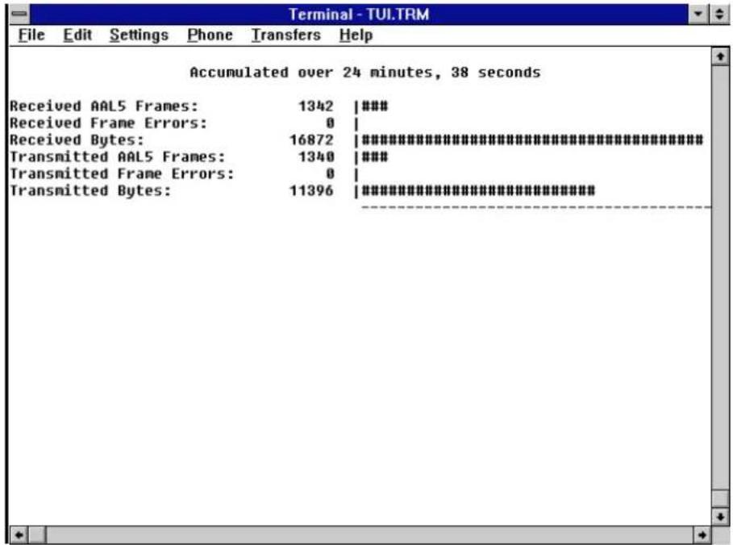Click the Received Bytes hash bar
733x545 pixels.
[x=532, y=139]
